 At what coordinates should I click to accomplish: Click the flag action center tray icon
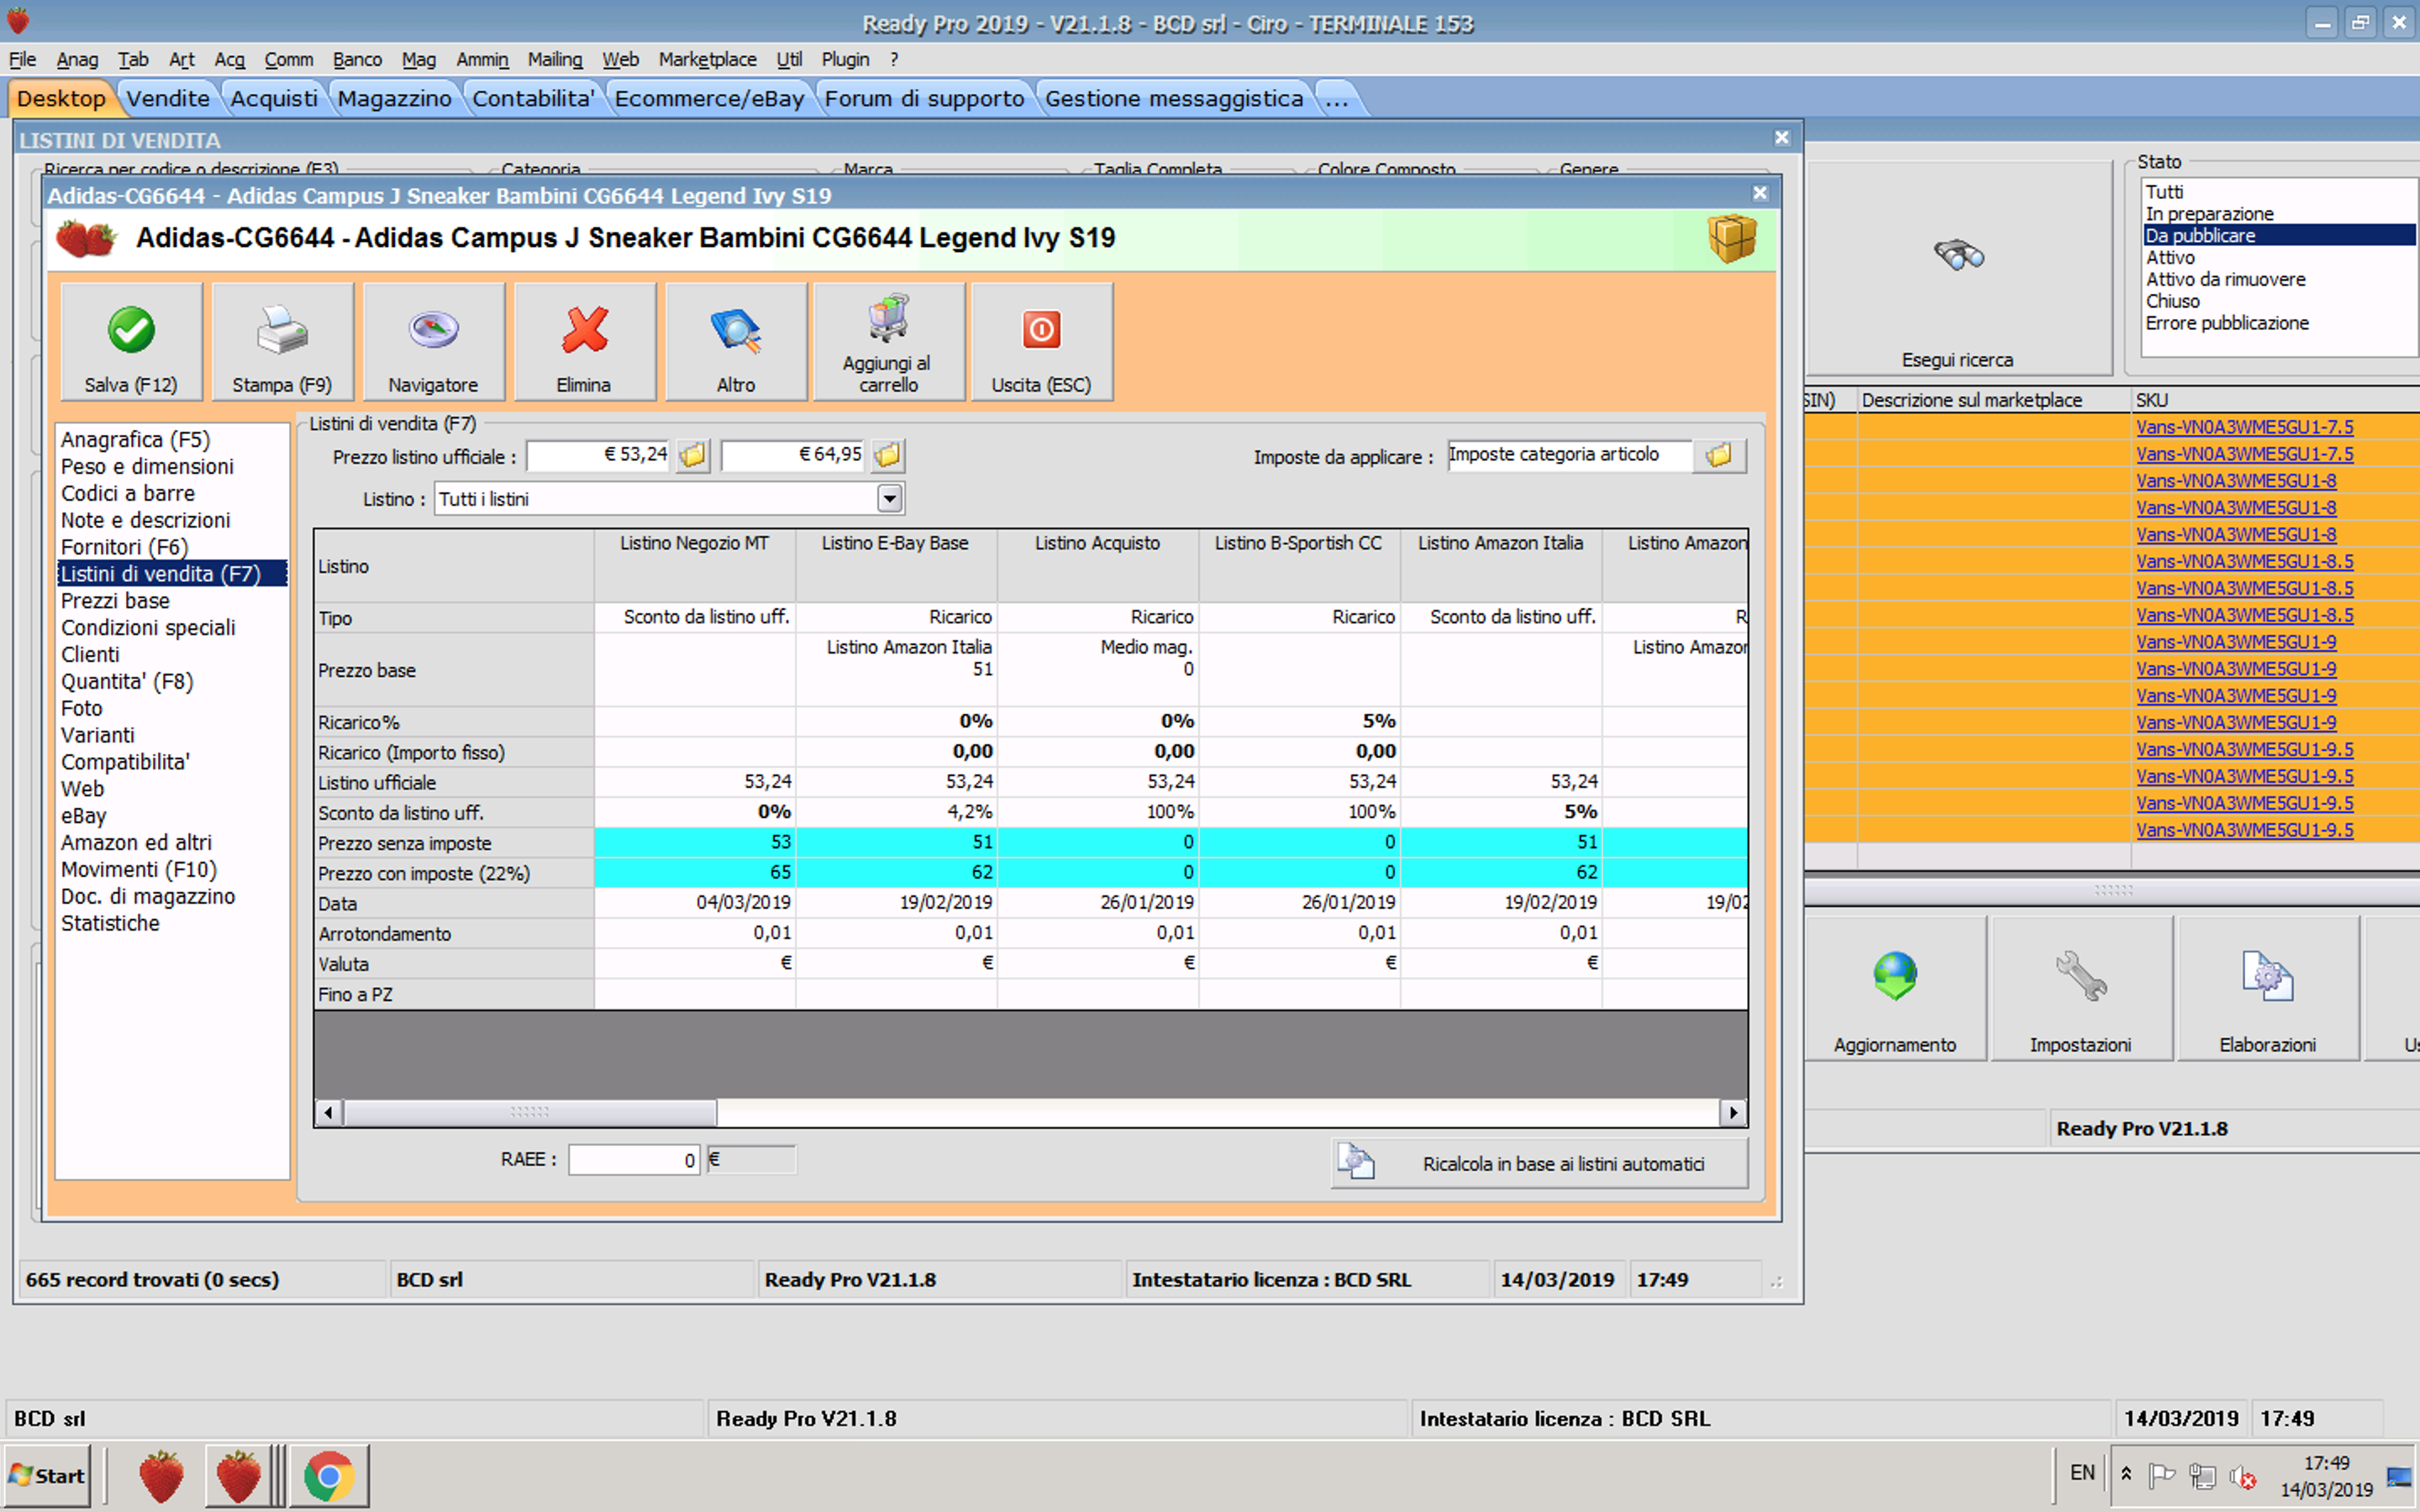pyautogui.click(x=2162, y=1476)
